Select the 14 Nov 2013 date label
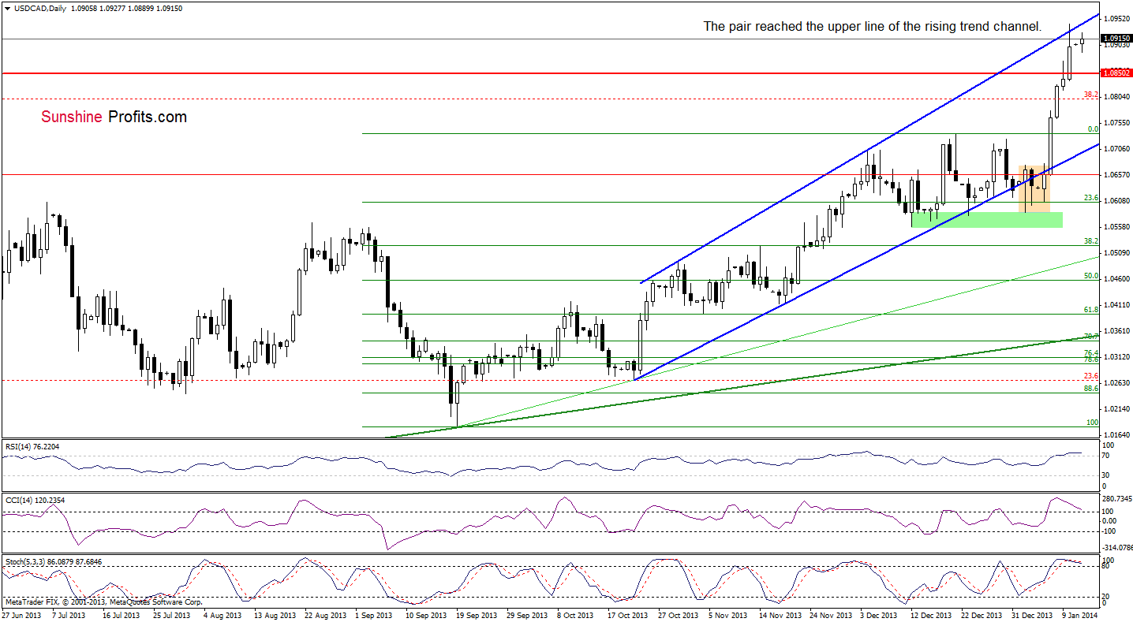This screenshot has width=1133, height=622. tap(781, 614)
